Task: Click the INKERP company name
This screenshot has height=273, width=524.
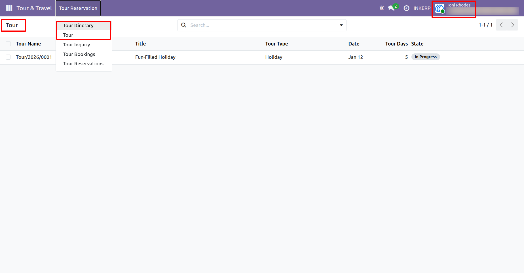Action: point(422,8)
